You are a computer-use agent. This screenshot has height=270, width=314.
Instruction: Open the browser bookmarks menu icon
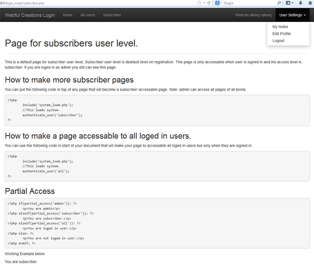point(289,3)
